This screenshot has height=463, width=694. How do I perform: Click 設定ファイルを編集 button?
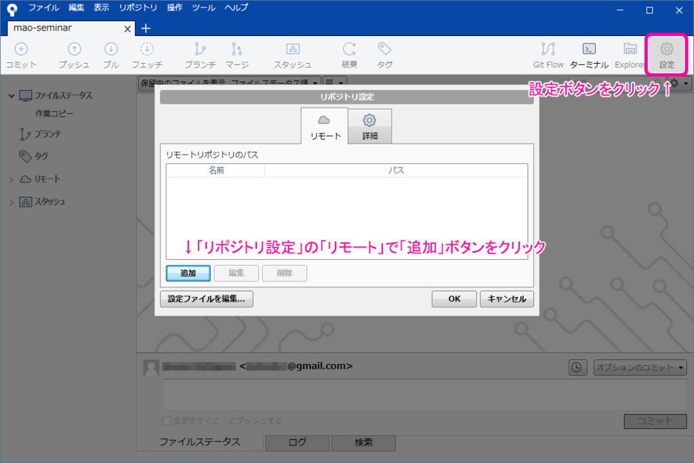tap(207, 299)
